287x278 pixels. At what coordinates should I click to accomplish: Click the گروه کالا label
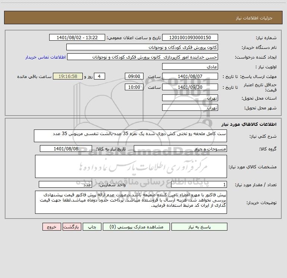pos(268,149)
